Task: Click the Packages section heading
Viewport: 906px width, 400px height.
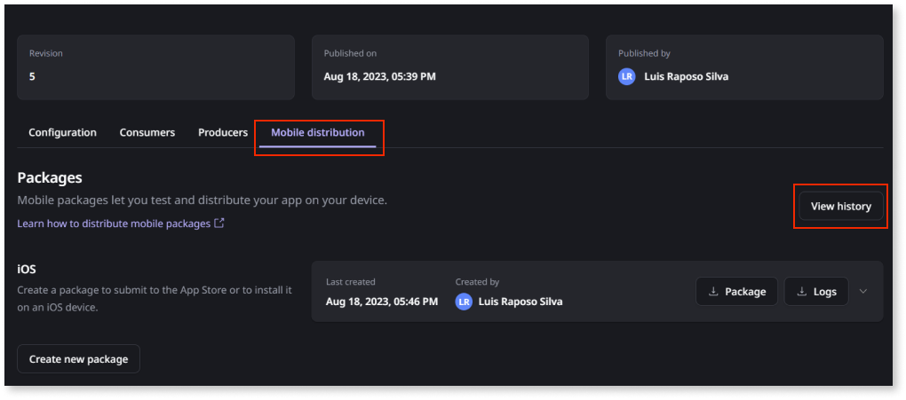Action: (50, 178)
